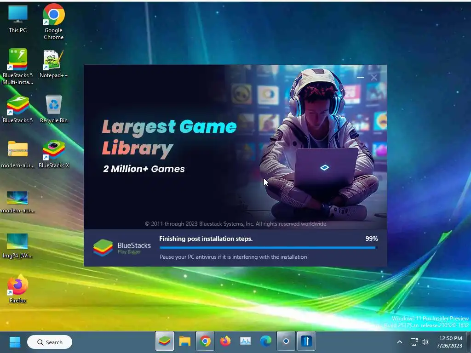
Task: Open Firefox from the taskbar
Action: [225, 342]
